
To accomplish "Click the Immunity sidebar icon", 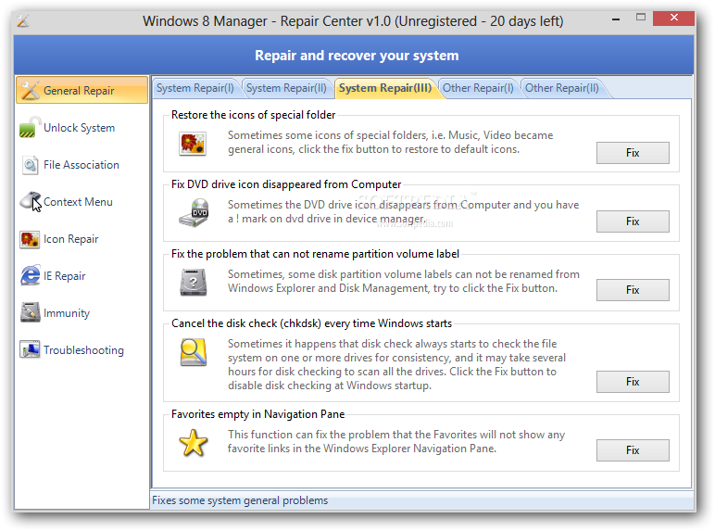I will pos(30,313).
